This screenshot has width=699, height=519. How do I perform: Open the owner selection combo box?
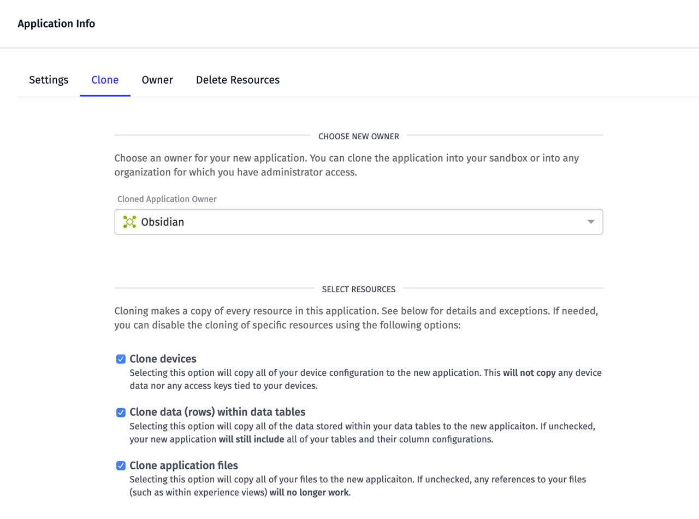tap(358, 222)
